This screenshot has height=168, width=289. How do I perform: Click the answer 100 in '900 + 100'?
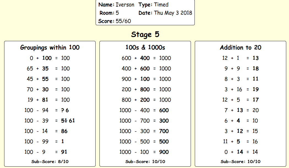tap(145, 79)
